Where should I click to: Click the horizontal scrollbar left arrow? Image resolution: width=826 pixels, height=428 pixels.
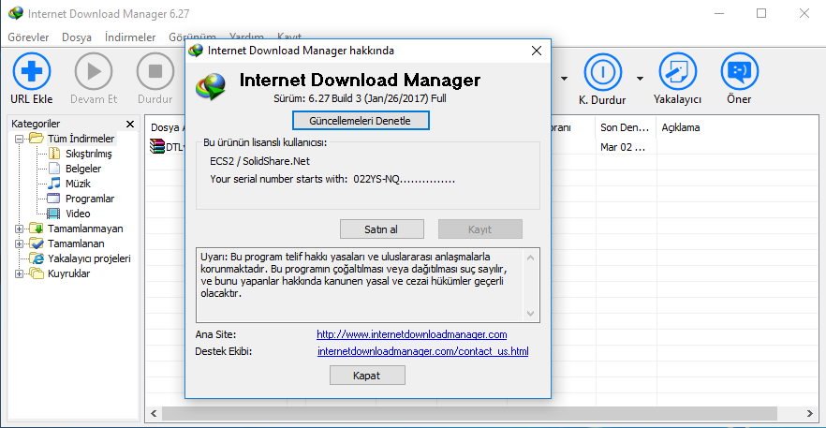[x=154, y=413]
